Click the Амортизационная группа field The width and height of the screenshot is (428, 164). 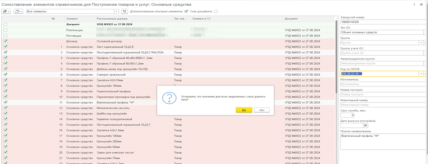[x=382, y=63]
